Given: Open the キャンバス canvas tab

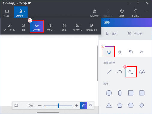Looking at the screenshot, I should coord(78,27).
